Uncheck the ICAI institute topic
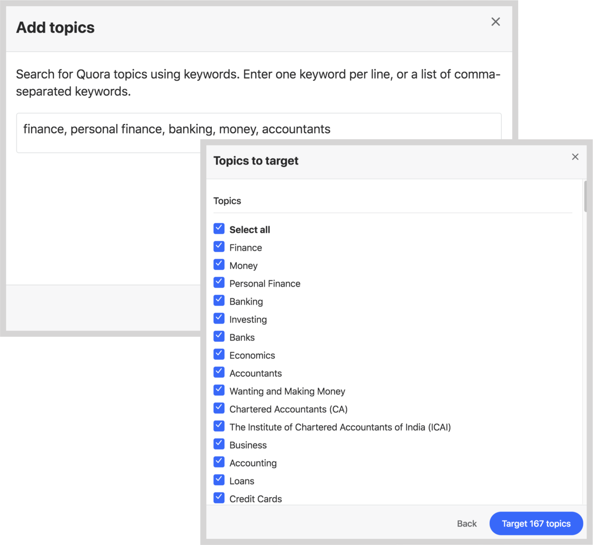 (x=219, y=426)
